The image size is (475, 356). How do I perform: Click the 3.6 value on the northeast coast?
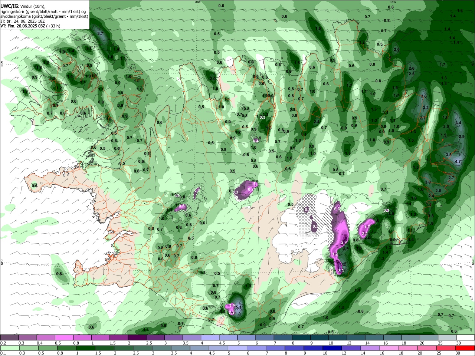coord(424,96)
